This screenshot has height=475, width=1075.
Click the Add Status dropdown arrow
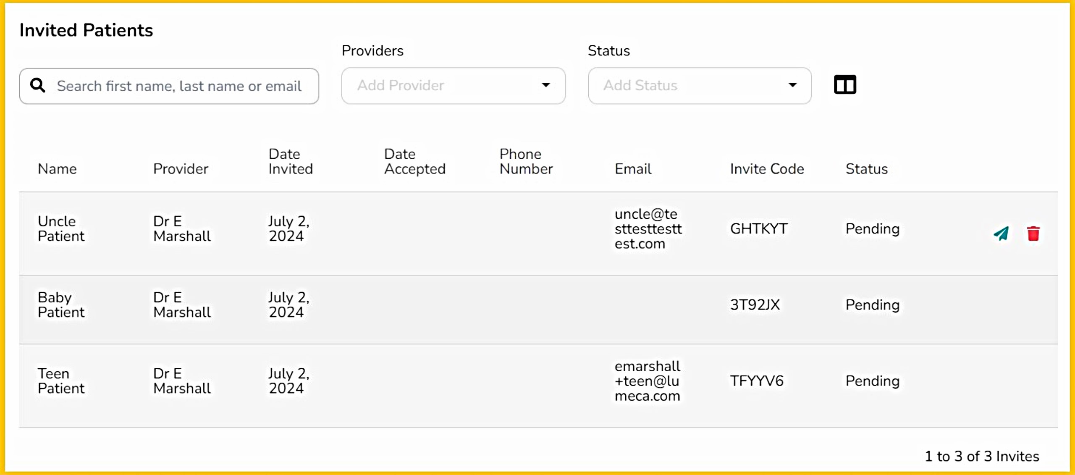click(792, 85)
